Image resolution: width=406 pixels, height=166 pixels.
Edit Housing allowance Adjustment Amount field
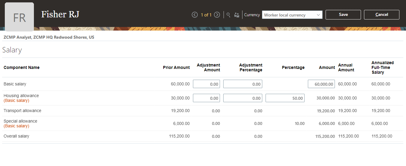(x=206, y=98)
